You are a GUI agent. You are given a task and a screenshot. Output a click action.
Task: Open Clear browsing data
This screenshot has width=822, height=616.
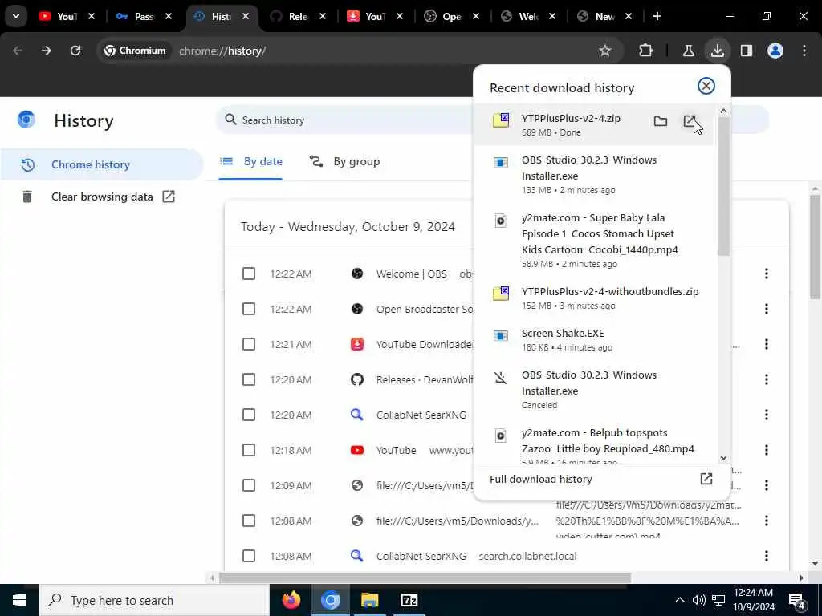102,197
